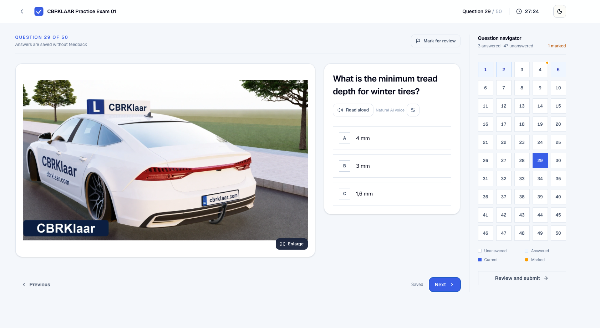Screen dimensions: 600x328
Task: Select answer C: 1,6 mm
Action: pyautogui.click(x=392, y=194)
